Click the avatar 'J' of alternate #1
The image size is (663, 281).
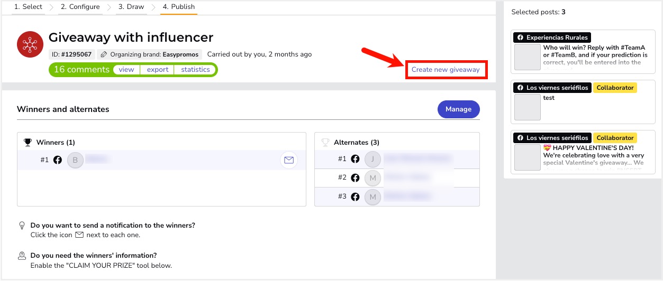(373, 159)
